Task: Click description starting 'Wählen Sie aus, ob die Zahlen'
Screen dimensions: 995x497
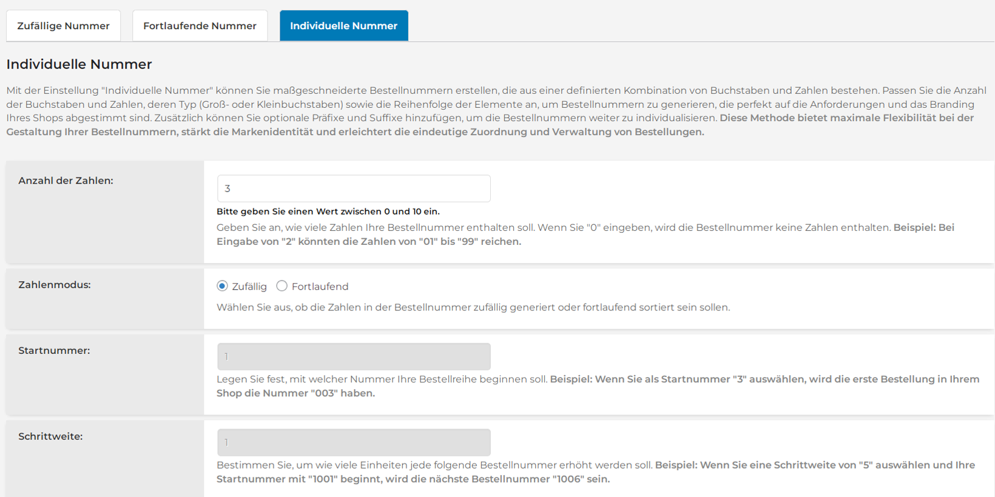Action: point(473,307)
